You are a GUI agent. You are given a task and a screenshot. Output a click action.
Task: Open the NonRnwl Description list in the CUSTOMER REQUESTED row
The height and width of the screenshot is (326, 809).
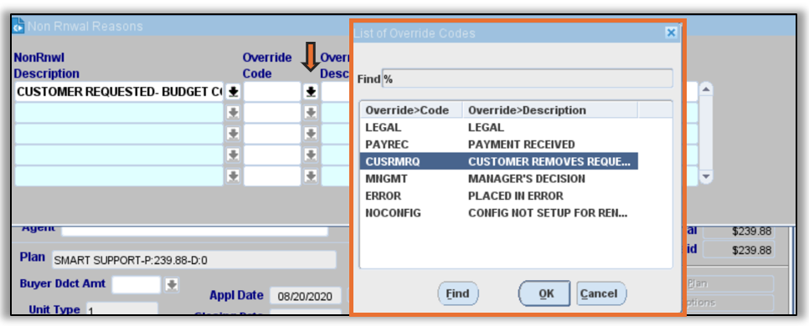pos(234,92)
